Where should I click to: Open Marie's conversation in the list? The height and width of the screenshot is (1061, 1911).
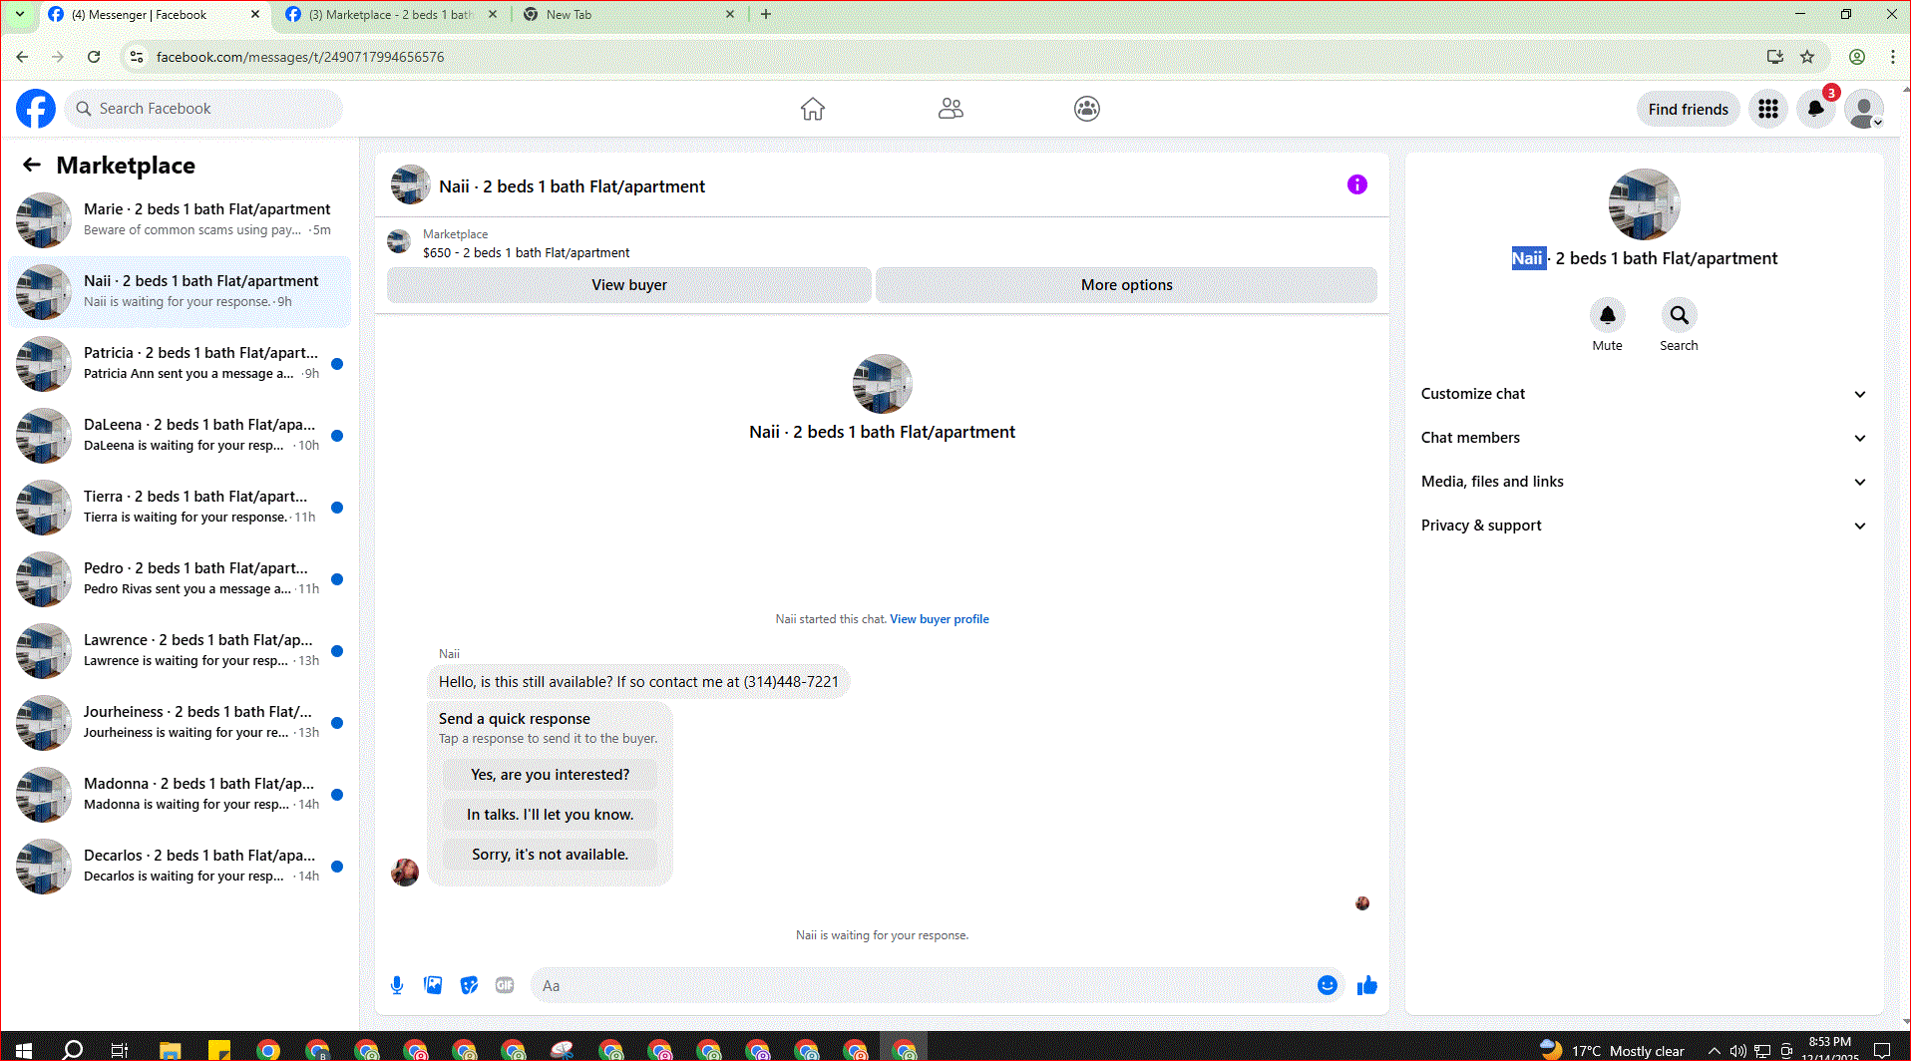click(180, 220)
